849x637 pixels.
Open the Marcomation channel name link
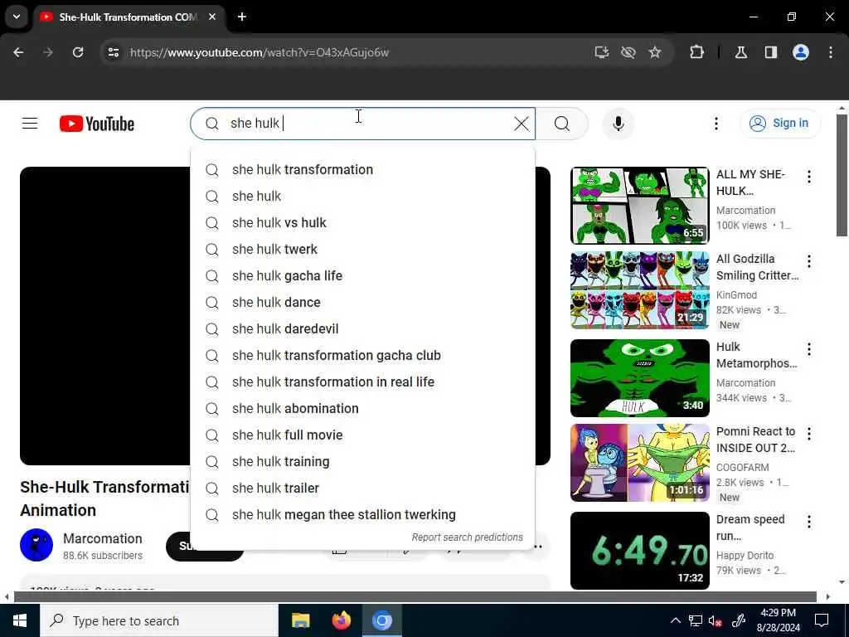point(102,538)
